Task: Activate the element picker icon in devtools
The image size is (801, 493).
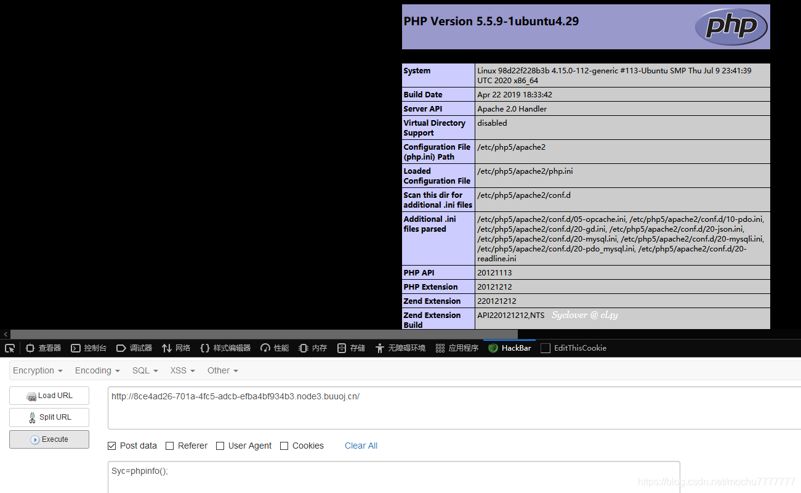Action: (x=9, y=348)
